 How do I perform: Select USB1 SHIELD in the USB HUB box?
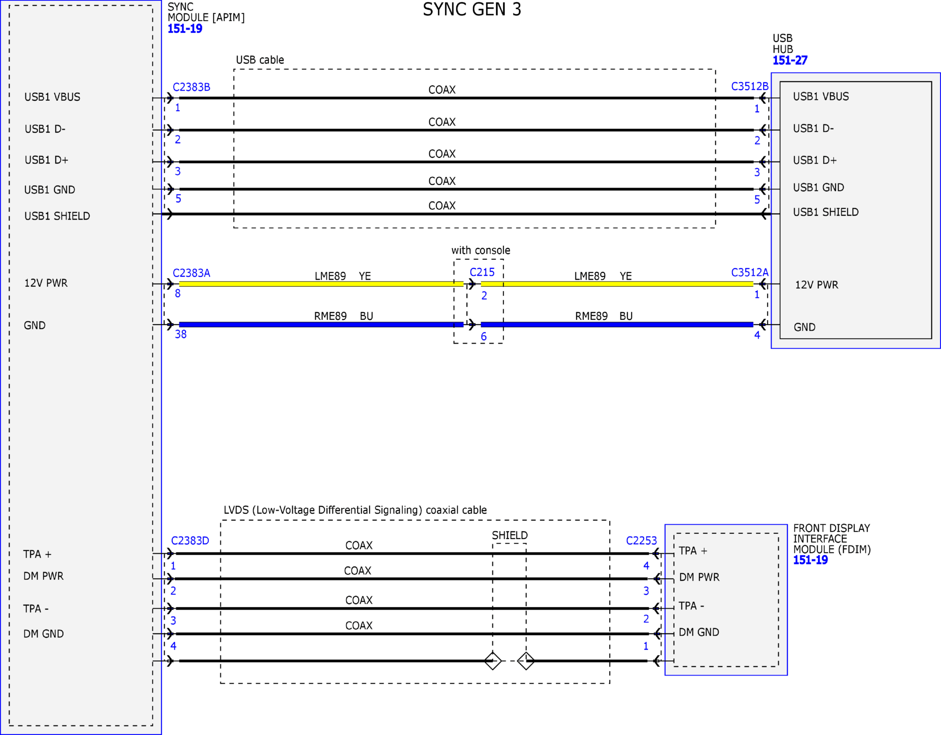click(x=826, y=212)
